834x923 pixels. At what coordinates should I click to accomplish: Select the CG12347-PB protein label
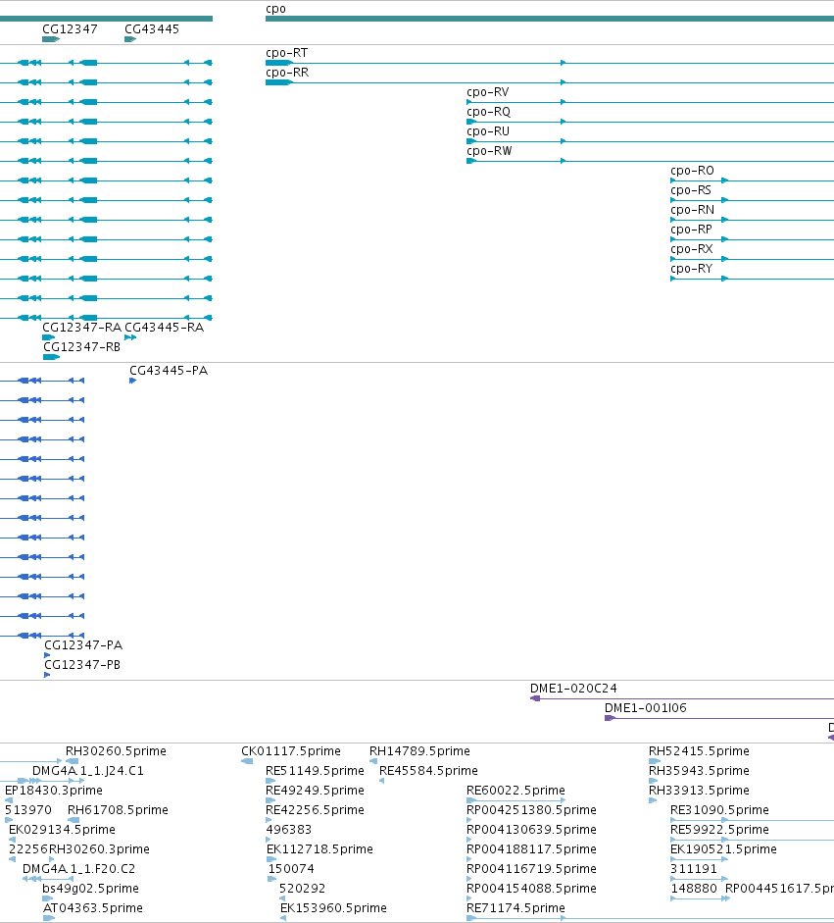point(82,665)
